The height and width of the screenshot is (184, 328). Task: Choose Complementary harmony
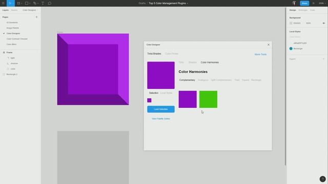187,80
